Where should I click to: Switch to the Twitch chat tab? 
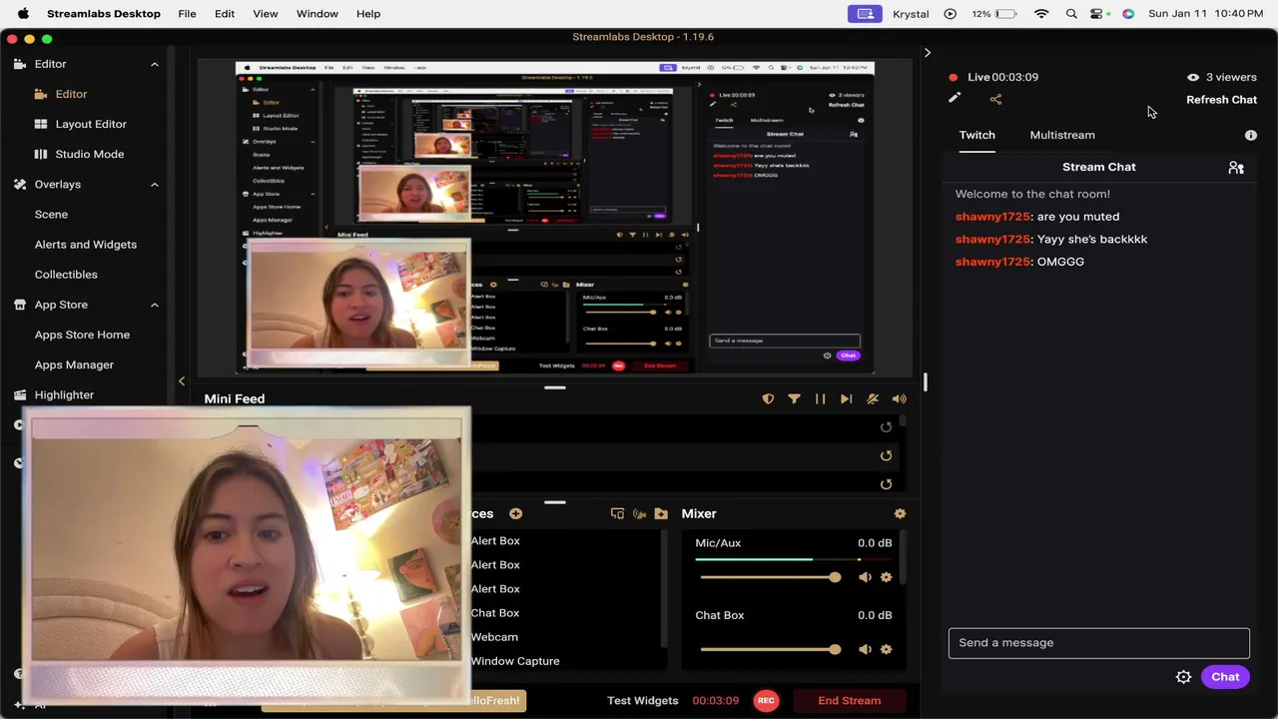point(976,135)
